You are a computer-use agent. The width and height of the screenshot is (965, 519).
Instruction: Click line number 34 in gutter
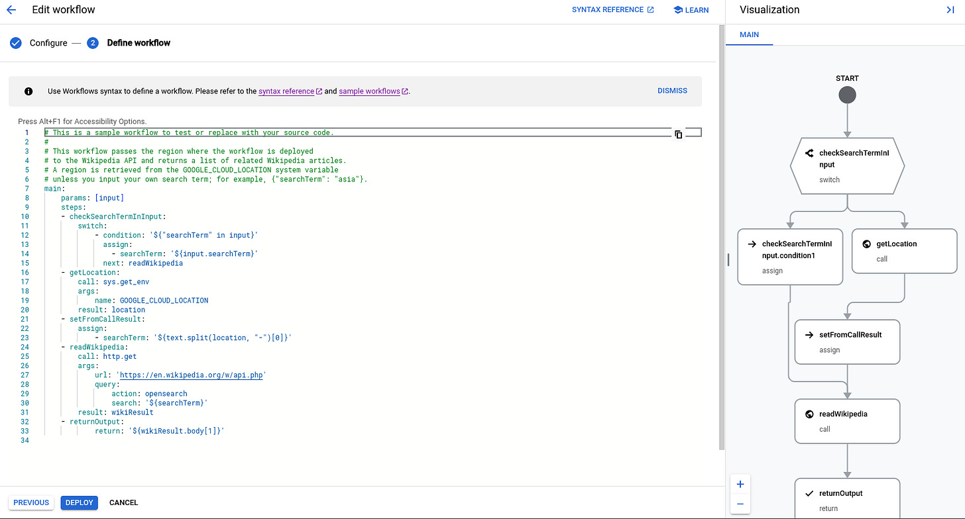pyautogui.click(x=26, y=440)
